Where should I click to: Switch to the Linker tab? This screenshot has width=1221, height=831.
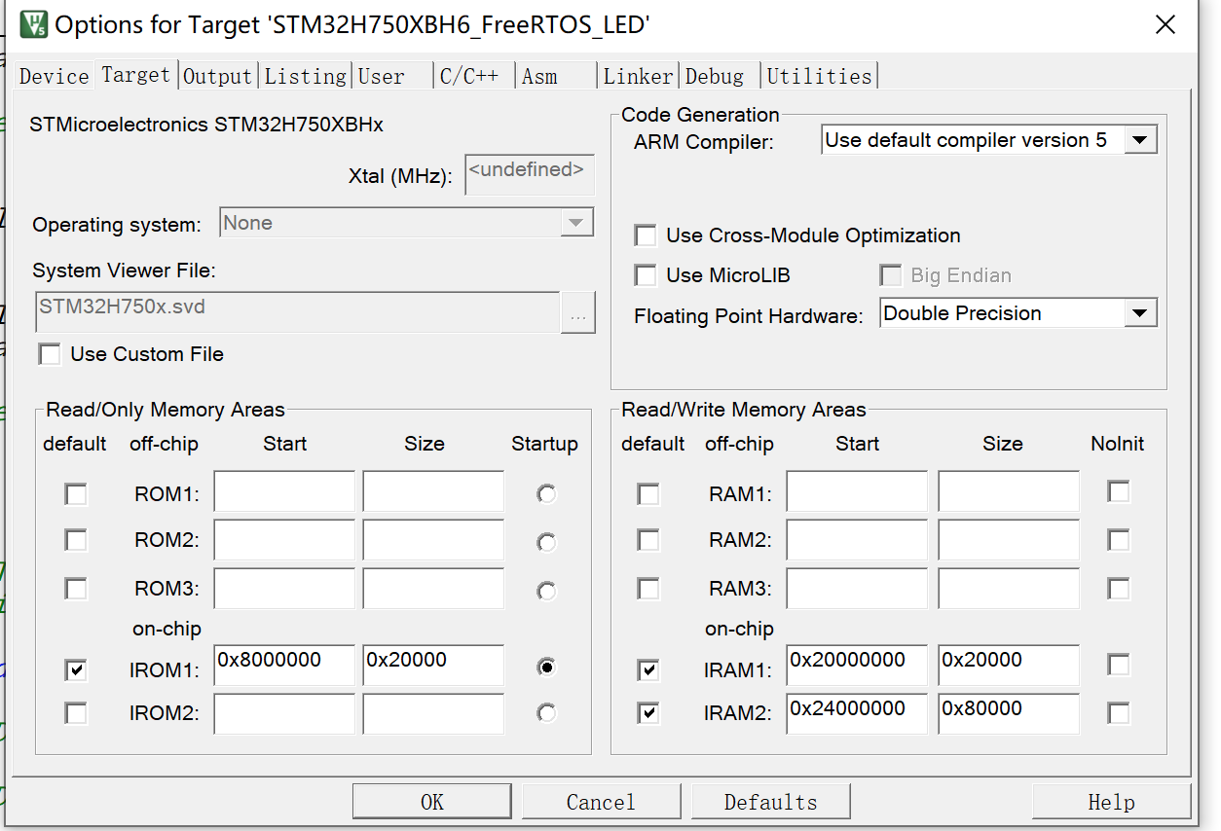click(x=639, y=76)
